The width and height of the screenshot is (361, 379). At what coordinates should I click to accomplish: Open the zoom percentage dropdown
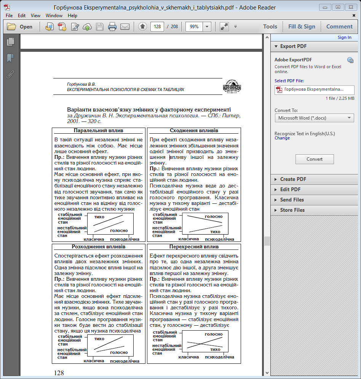(x=207, y=27)
